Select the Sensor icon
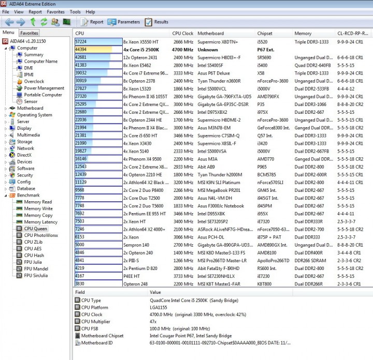The width and height of the screenshot is (373, 360). pos(20,101)
